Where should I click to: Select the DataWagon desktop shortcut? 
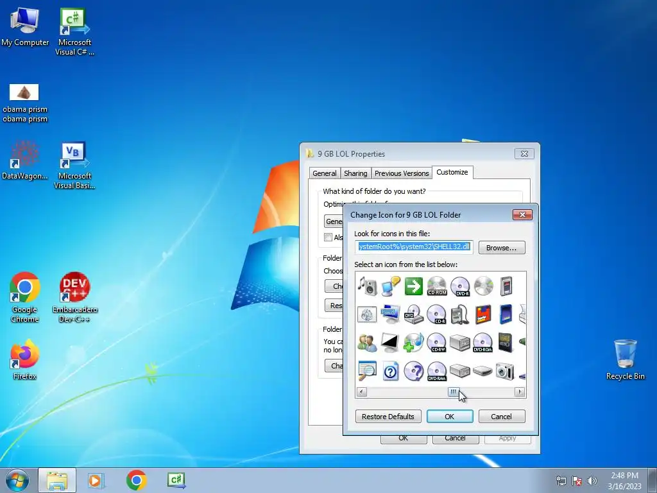point(25,160)
